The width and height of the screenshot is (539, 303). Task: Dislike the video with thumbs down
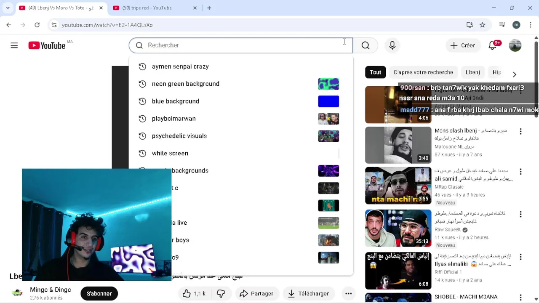pos(221,294)
